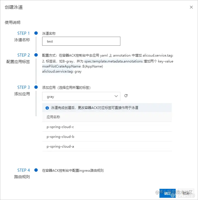Click the 确定 confirm button
The width and height of the screenshot is (198, 200).
[167, 193]
